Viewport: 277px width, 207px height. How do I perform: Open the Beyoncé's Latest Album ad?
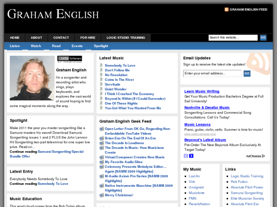coord(205,140)
